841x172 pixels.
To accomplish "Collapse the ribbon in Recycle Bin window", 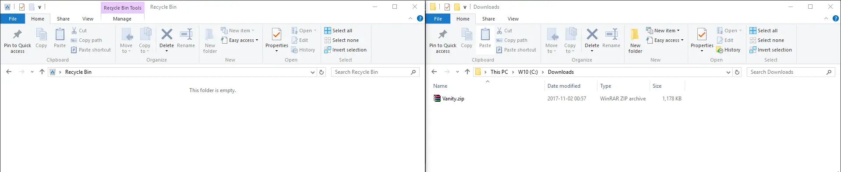I will 410,18.
